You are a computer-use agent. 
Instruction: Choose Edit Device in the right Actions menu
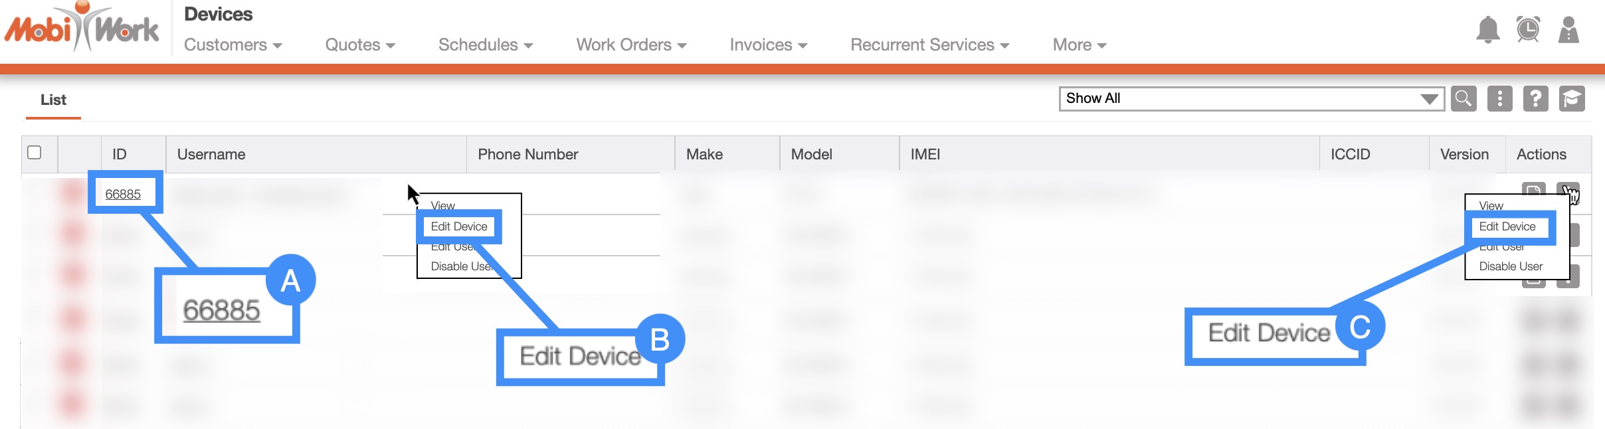click(1507, 226)
